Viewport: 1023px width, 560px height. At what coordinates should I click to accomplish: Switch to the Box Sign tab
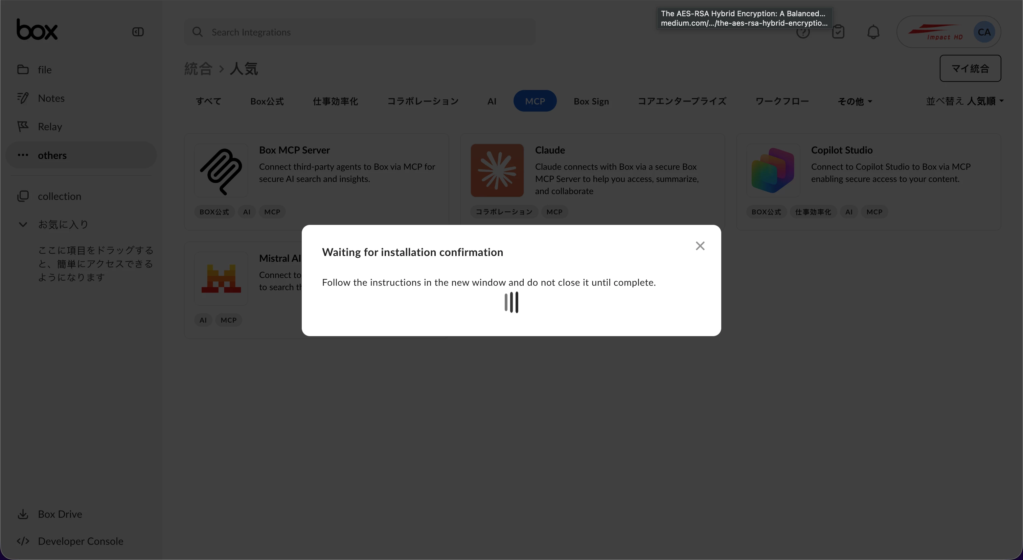tap(591, 101)
